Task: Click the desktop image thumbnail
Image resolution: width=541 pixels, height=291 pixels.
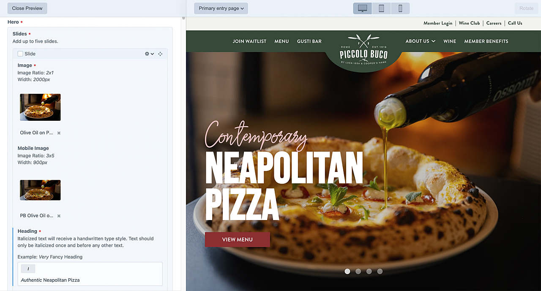Action: click(40, 107)
